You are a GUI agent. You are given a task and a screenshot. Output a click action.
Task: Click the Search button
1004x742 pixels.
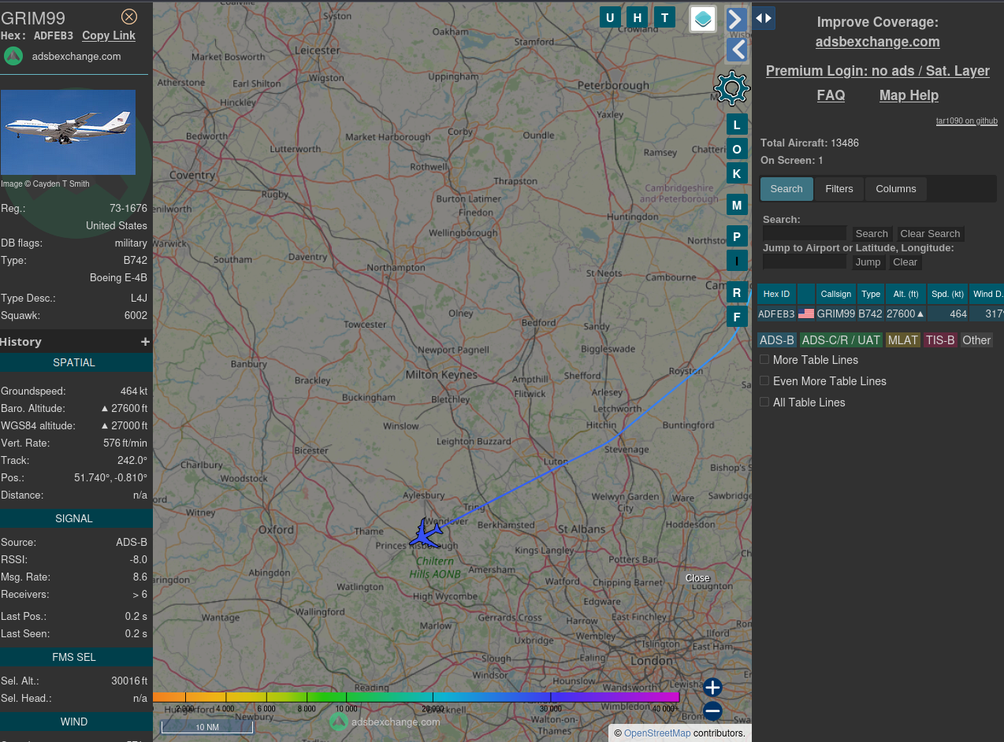(x=872, y=233)
